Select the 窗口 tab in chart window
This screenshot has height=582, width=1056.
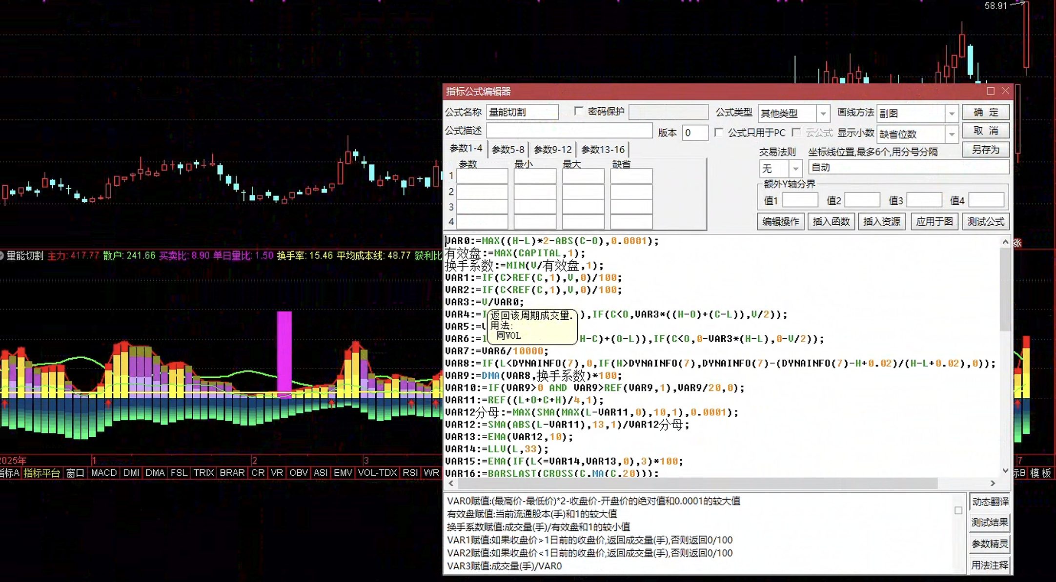(x=75, y=473)
